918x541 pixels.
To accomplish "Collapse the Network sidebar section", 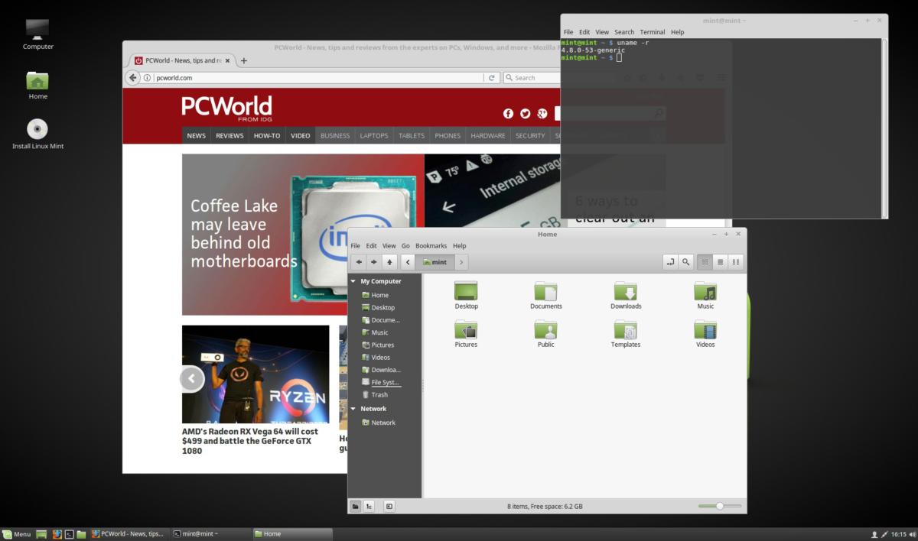I will coord(353,409).
